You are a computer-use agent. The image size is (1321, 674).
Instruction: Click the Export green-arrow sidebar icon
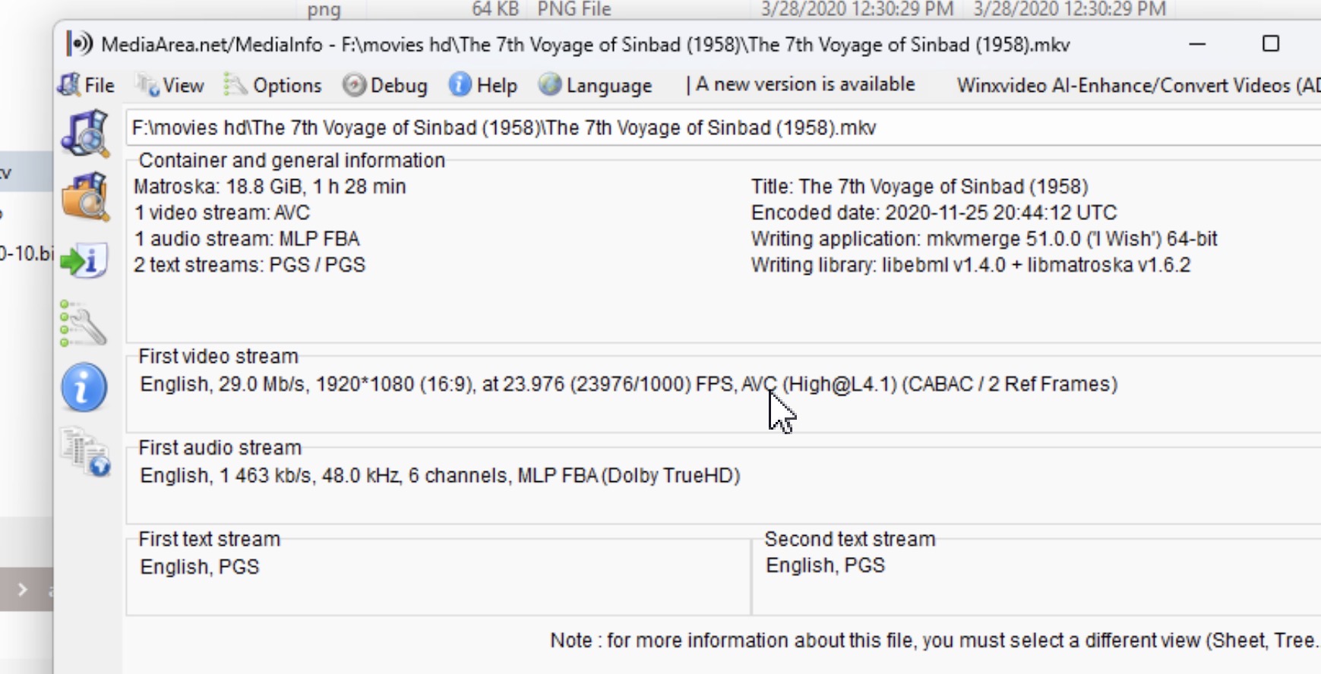tap(84, 261)
